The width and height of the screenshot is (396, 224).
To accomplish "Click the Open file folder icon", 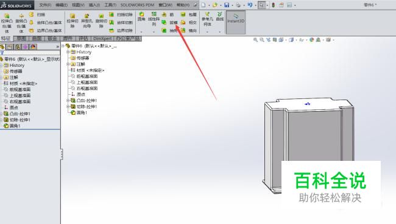I will point(215,5).
